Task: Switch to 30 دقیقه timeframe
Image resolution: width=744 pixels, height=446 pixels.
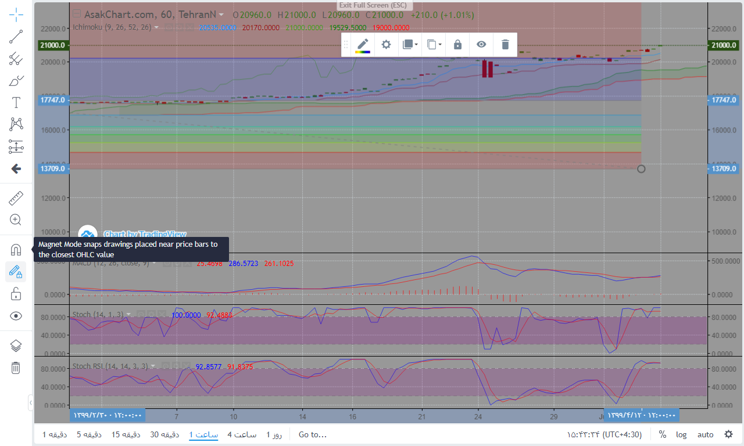Action: tap(164, 434)
